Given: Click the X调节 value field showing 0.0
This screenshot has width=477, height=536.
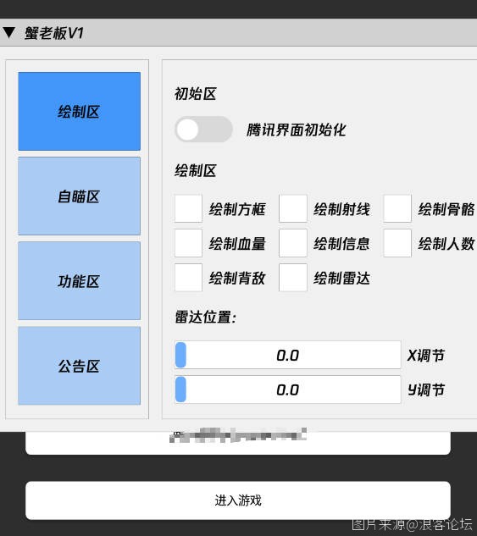Looking at the screenshot, I should (x=287, y=355).
